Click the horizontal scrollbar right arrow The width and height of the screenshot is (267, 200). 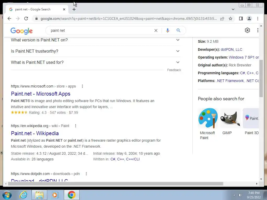click(257, 184)
